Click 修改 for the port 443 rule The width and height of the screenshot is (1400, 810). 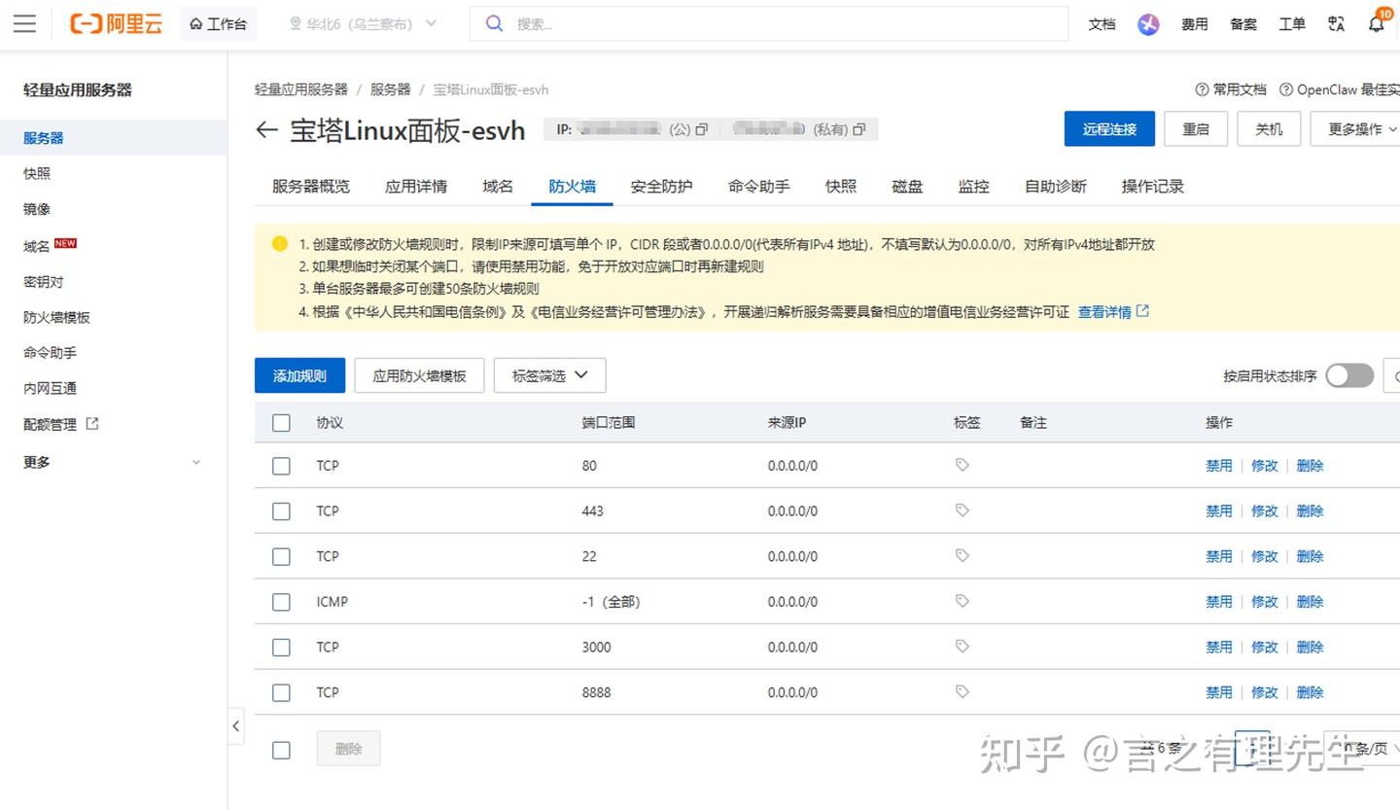click(x=1265, y=511)
